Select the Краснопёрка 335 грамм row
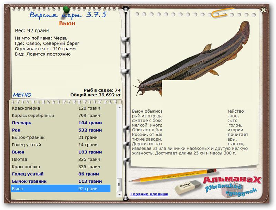276x210 pixels. 61,167
